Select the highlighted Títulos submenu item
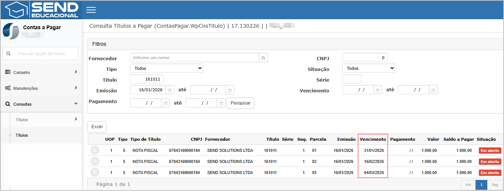Image resolution: width=504 pixels, height=191 pixels. [x=22, y=135]
